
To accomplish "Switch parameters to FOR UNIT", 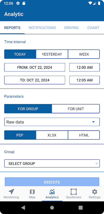I will [76, 109].
